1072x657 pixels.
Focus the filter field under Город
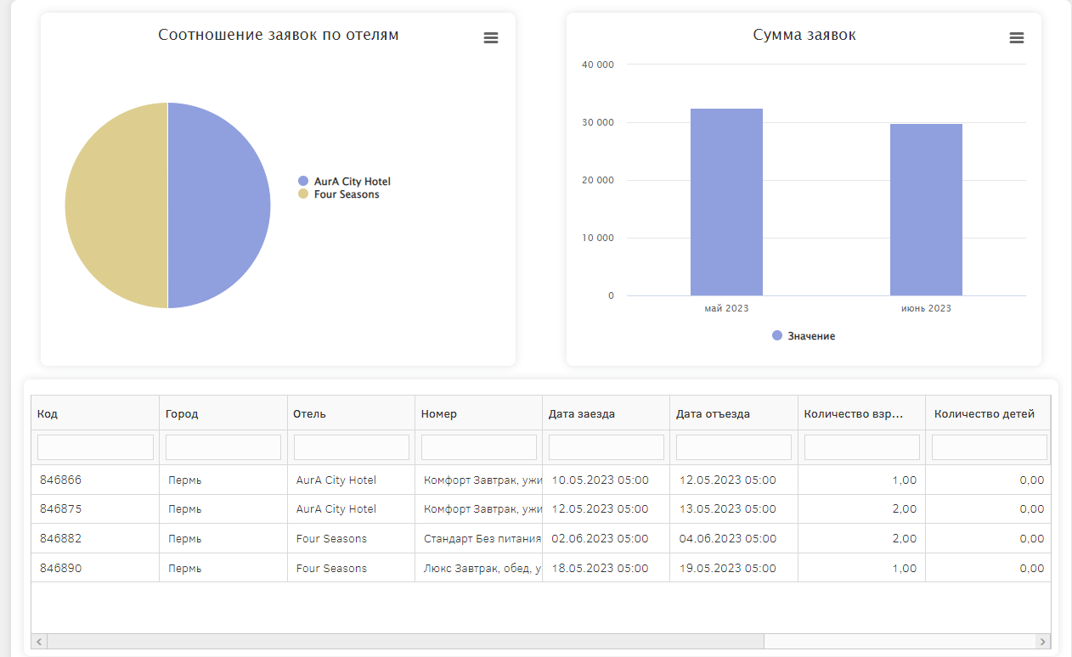(223, 447)
